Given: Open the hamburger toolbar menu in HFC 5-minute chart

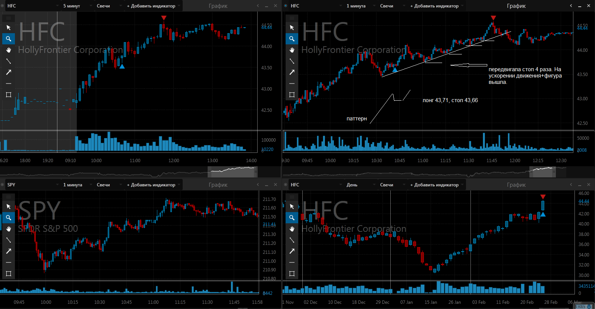Looking at the screenshot, I should (x=9, y=18).
